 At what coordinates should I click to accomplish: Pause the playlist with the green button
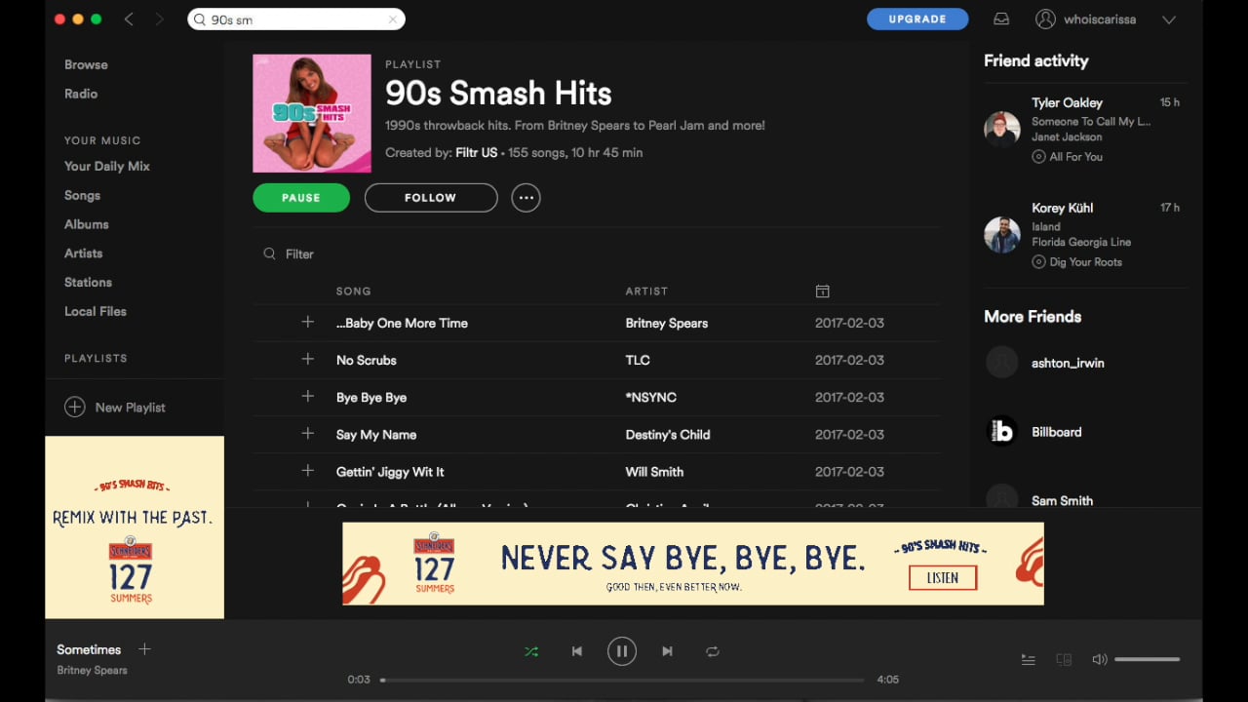point(301,197)
